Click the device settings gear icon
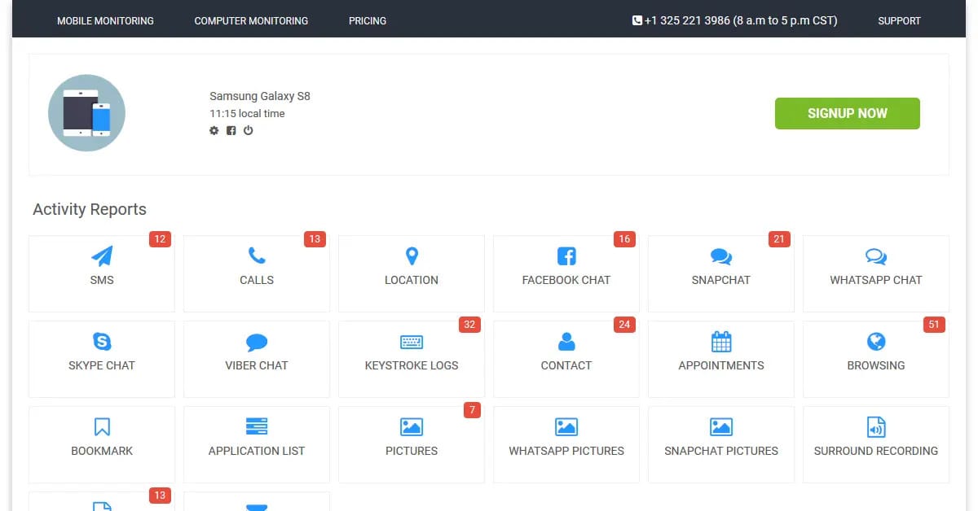The width and height of the screenshot is (978, 511). pyautogui.click(x=214, y=130)
